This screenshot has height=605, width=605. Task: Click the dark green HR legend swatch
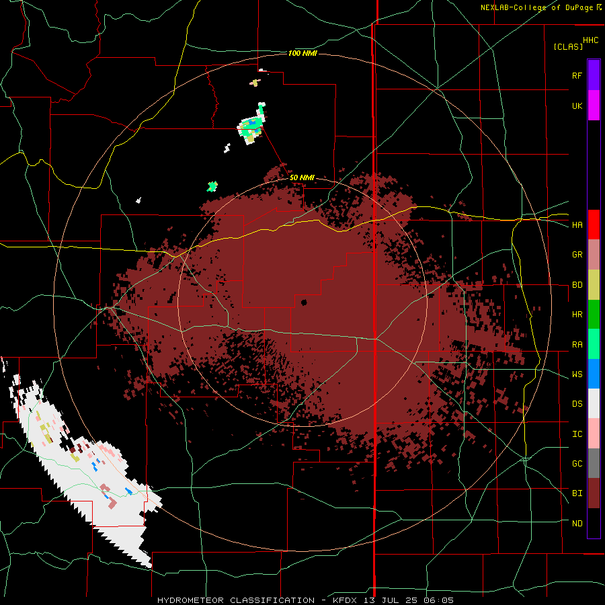[x=594, y=315]
